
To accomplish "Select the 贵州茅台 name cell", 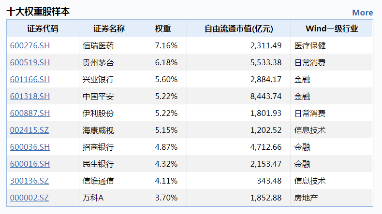I will [109, 63].
